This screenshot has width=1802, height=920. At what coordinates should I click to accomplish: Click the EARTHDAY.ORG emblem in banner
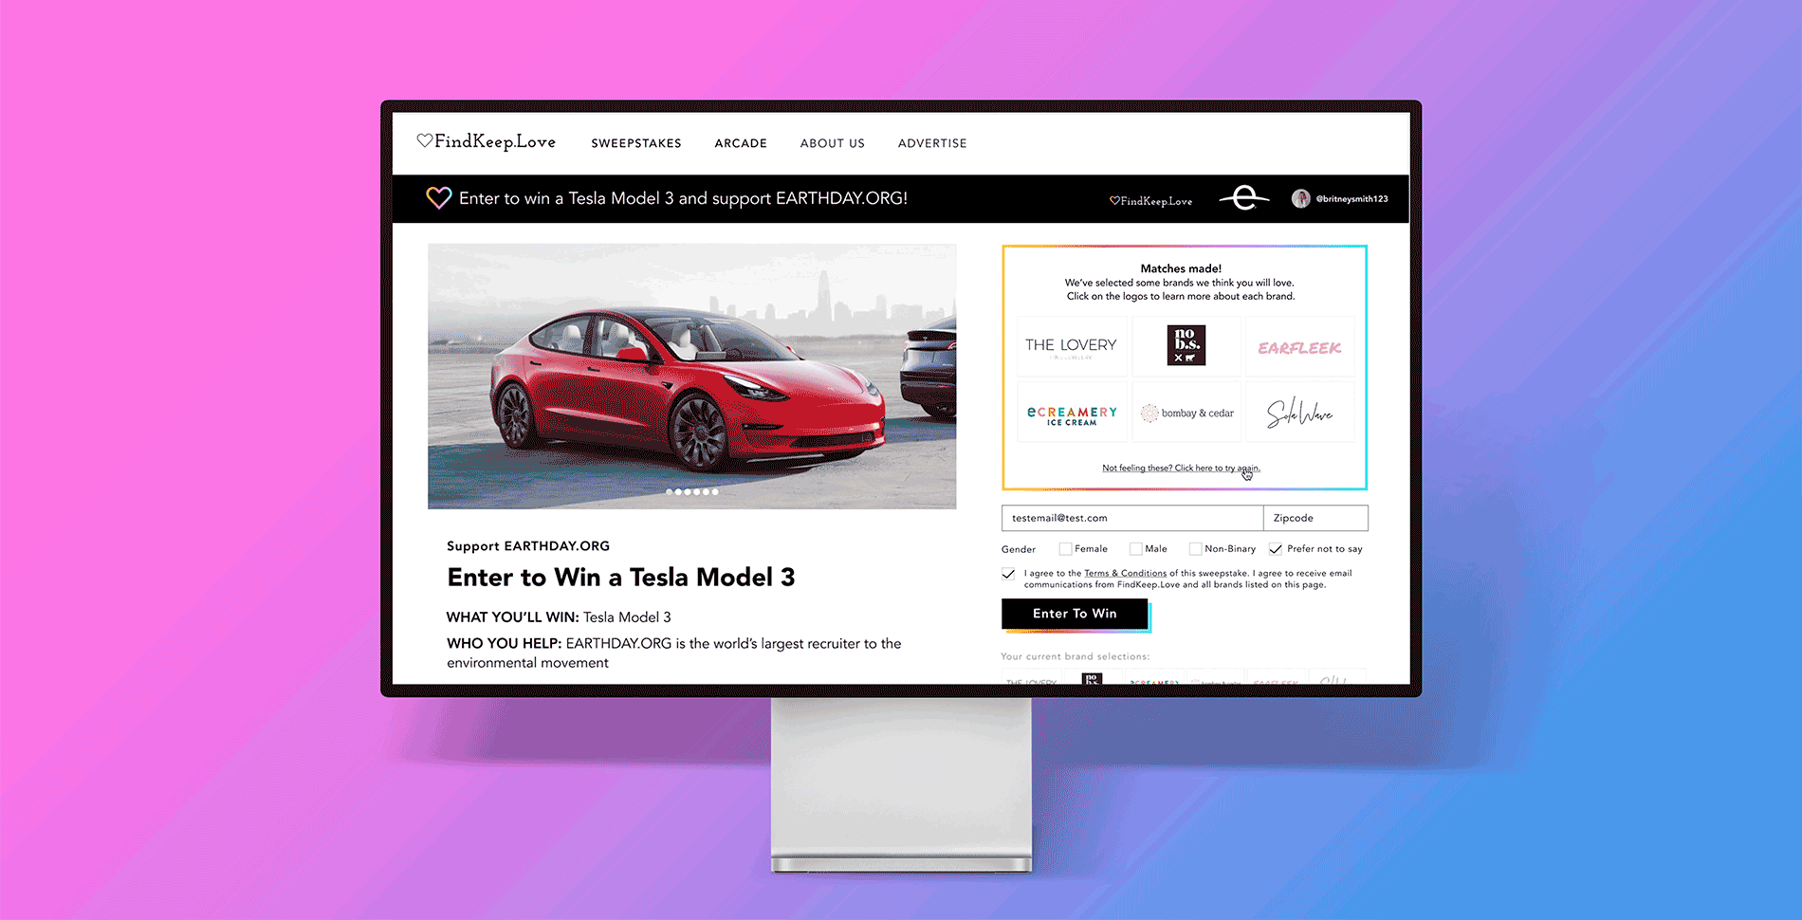pyautogui.click(x=1243, y=198)
